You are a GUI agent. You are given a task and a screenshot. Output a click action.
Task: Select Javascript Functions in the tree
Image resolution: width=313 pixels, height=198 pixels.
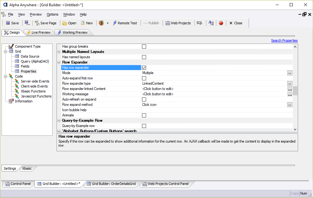coord(36,96)
